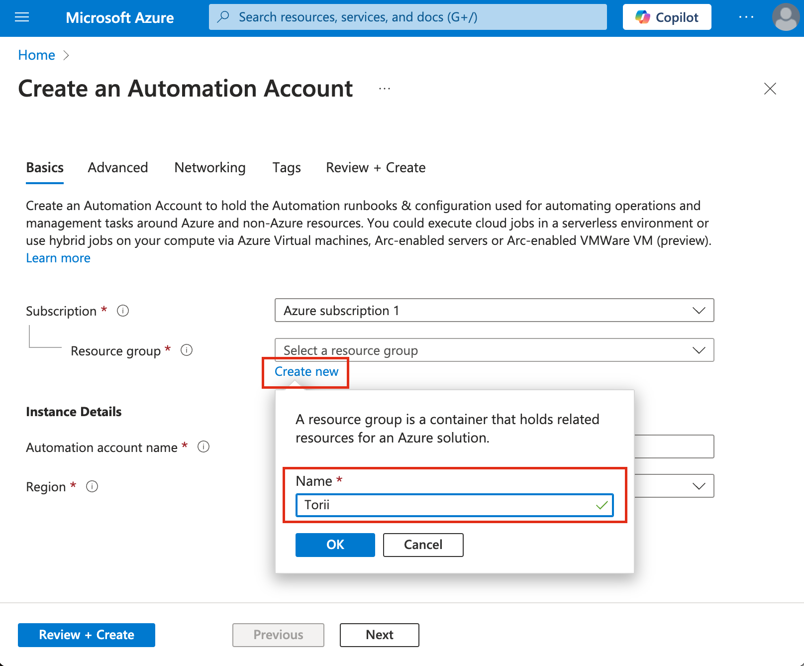Click the Region label
Image resolution: width=804 pixels, height=666 pixels.
tap(46, 487)
